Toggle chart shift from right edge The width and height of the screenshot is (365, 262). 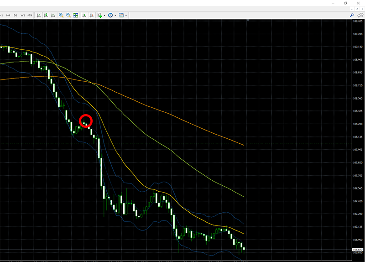pyautogui.click(x=92, y=15)
